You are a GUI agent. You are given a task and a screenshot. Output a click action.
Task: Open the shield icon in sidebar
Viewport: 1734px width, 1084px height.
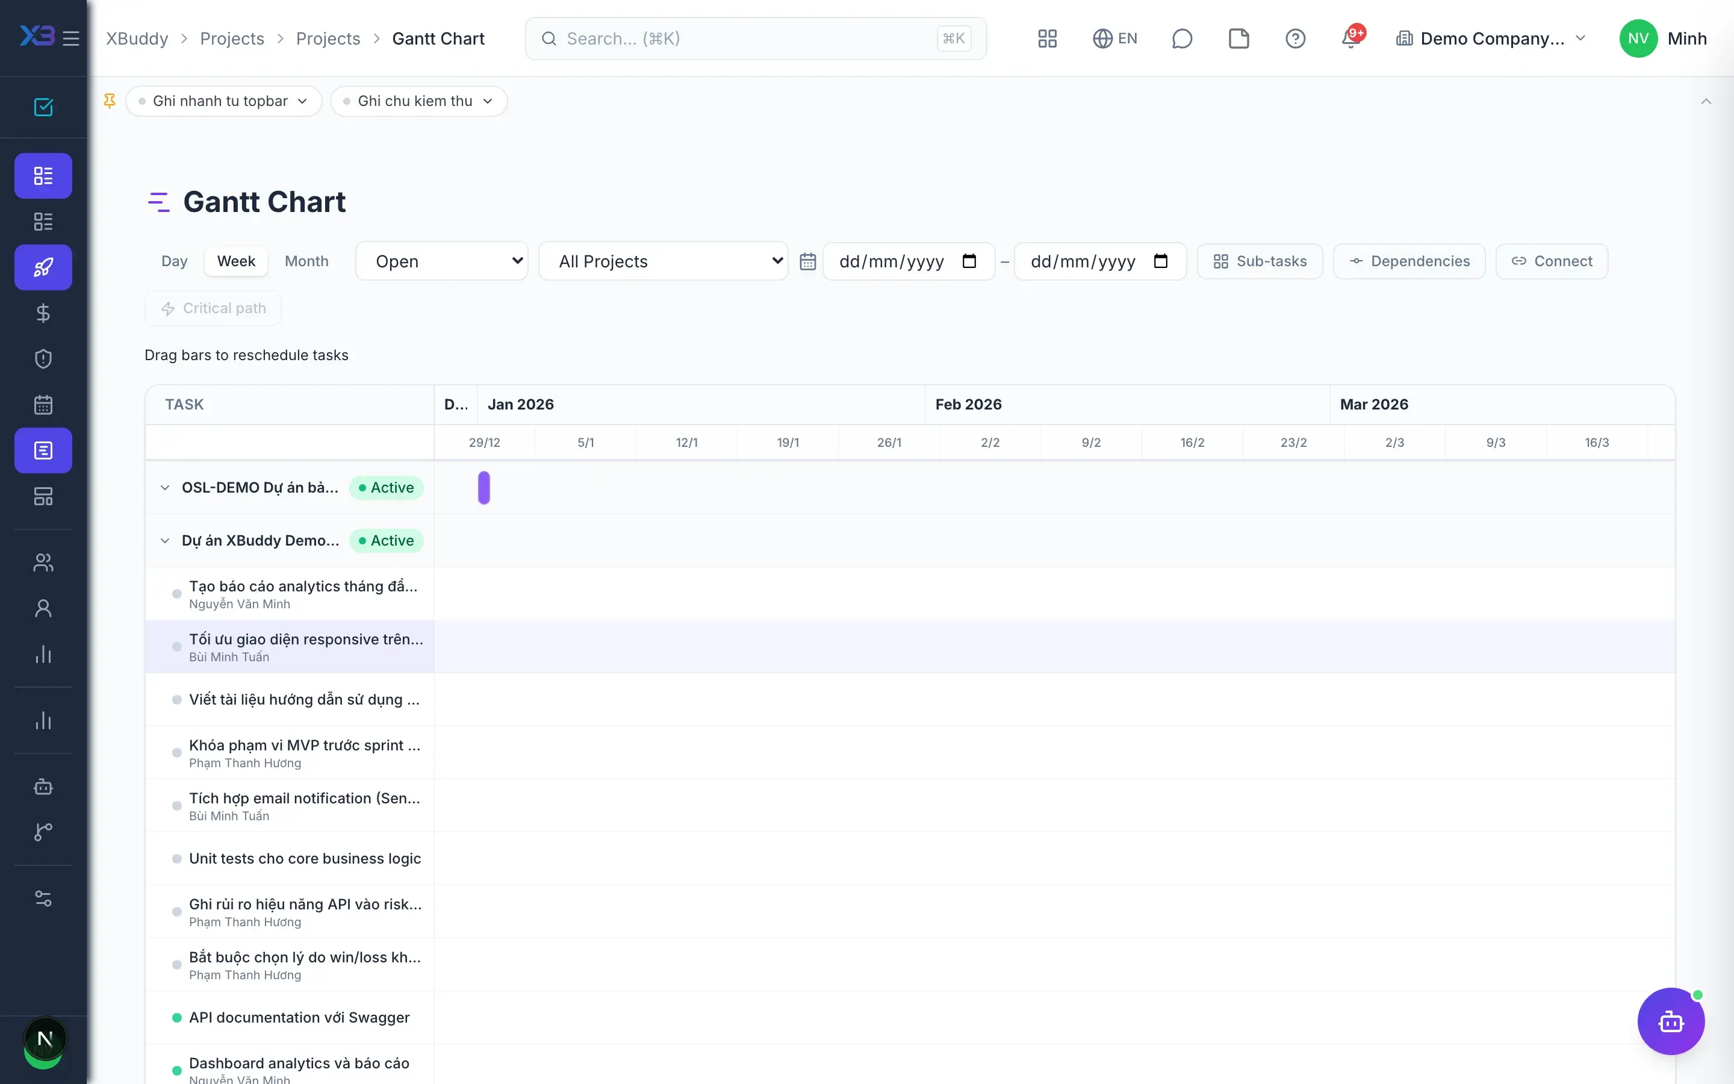pos(43,358)
